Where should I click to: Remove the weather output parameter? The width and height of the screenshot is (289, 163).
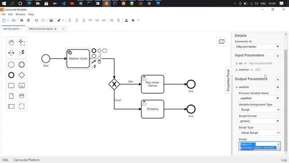tap(278, 87)
